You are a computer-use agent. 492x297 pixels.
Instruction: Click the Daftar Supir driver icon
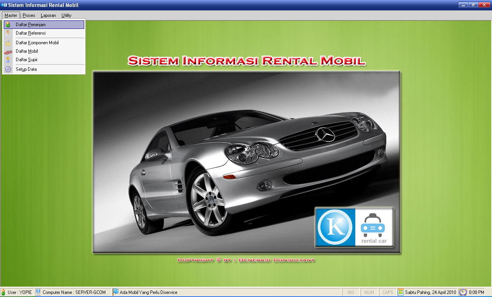(x=8, y=60)
